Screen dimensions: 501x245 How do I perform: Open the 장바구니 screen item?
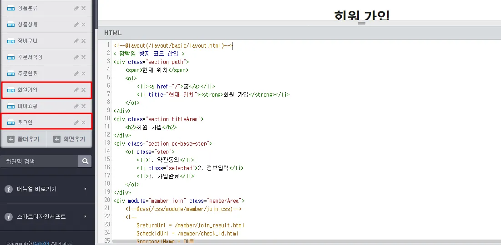27,41
